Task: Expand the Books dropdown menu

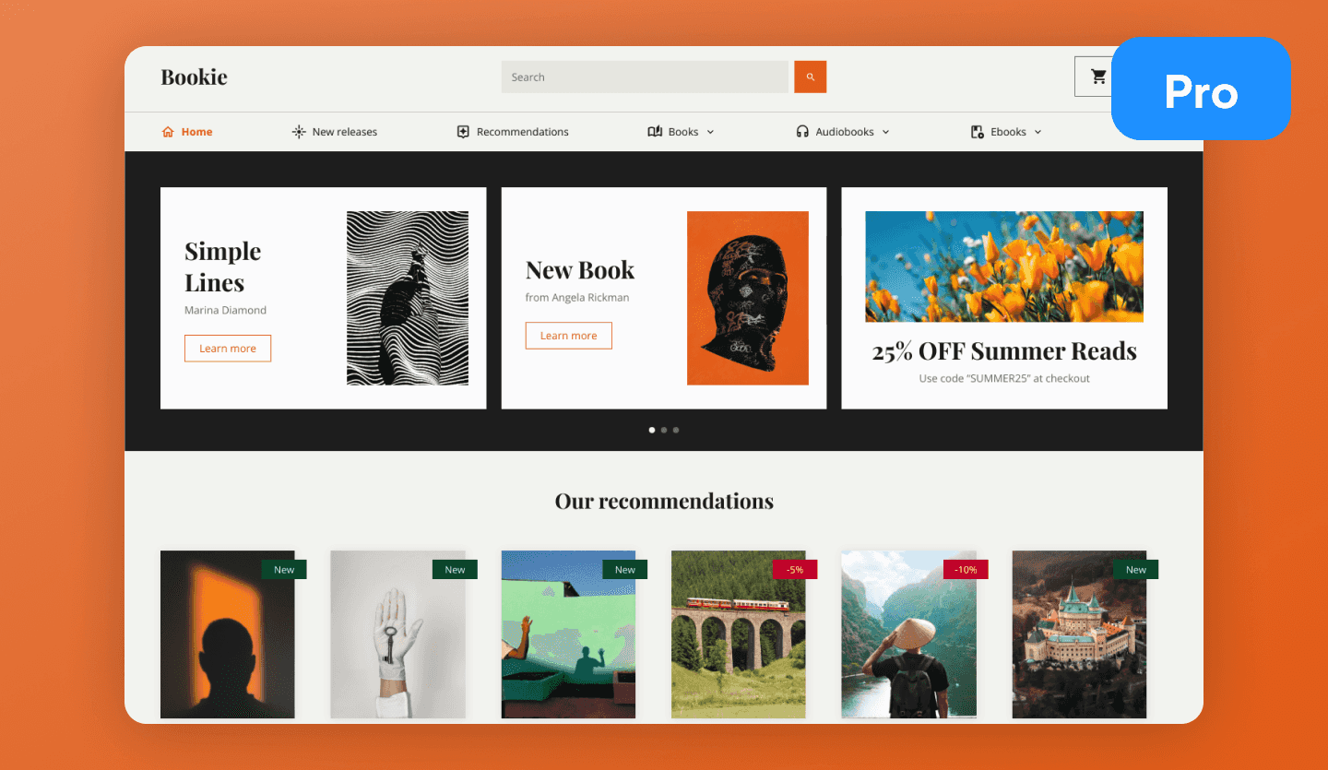Action: point(711,132)
